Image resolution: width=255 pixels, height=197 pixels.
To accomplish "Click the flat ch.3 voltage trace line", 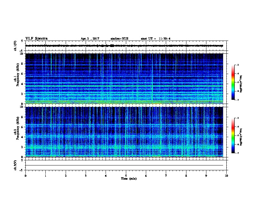I will coord(124,165).
